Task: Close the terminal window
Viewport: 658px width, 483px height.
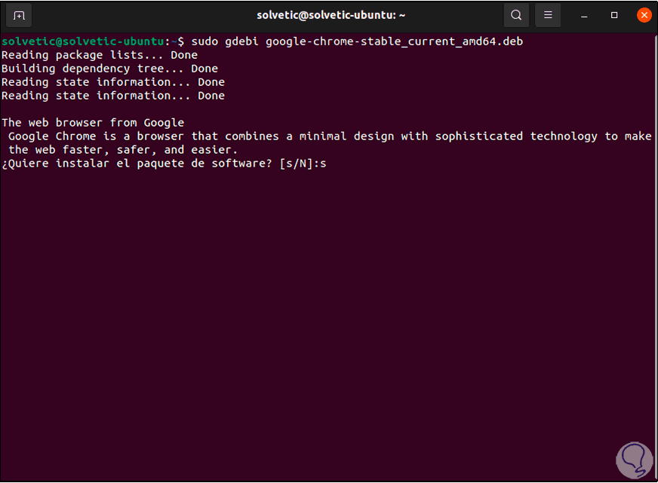Action: 644,15
